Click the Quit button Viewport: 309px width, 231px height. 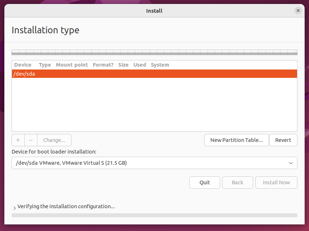(205, 182)
